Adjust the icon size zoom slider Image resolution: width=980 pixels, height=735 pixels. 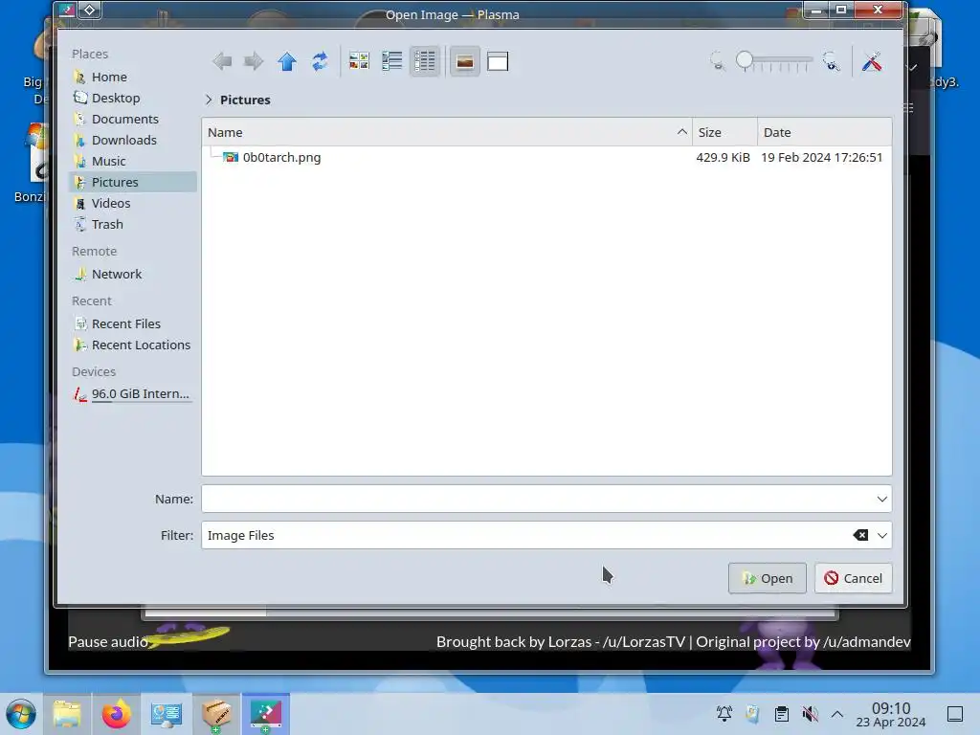[774, 61]
